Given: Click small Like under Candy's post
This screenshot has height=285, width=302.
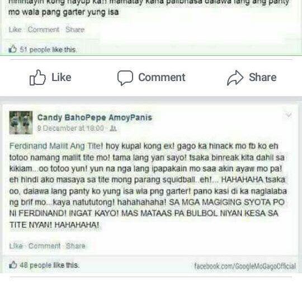Looking at the screenshot, I should [x=16, y=246].
